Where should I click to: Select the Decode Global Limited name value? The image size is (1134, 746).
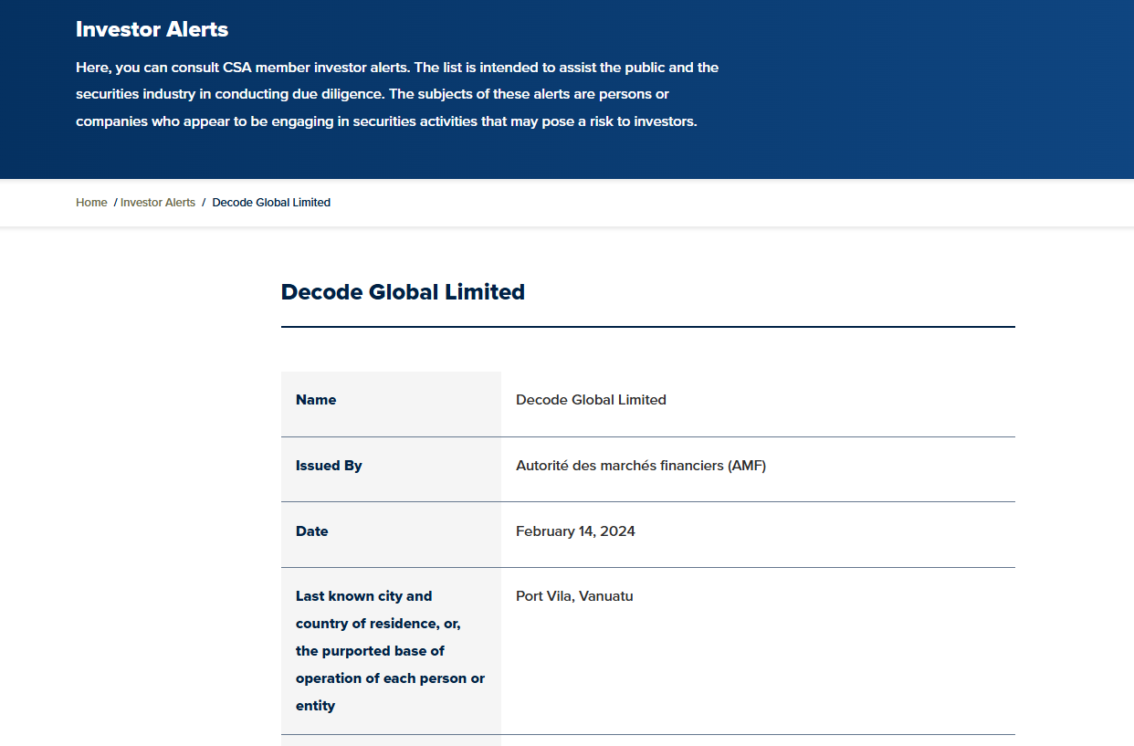[x=591, y=400]
